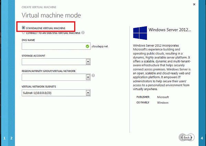Click the 'DNS NAME' field label
206x146 pixels.
click(28, 40)
